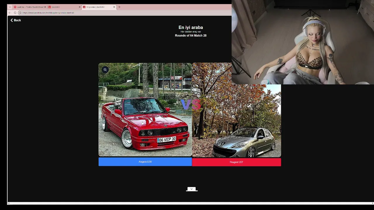Open a new browser tab
This screenshot has height=210, width=374.
119,7
